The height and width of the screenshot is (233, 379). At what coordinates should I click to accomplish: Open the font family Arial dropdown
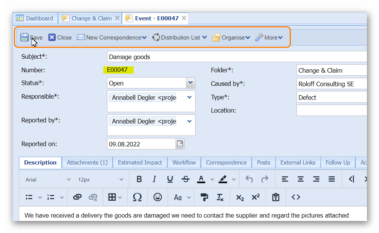coord(48,180)
